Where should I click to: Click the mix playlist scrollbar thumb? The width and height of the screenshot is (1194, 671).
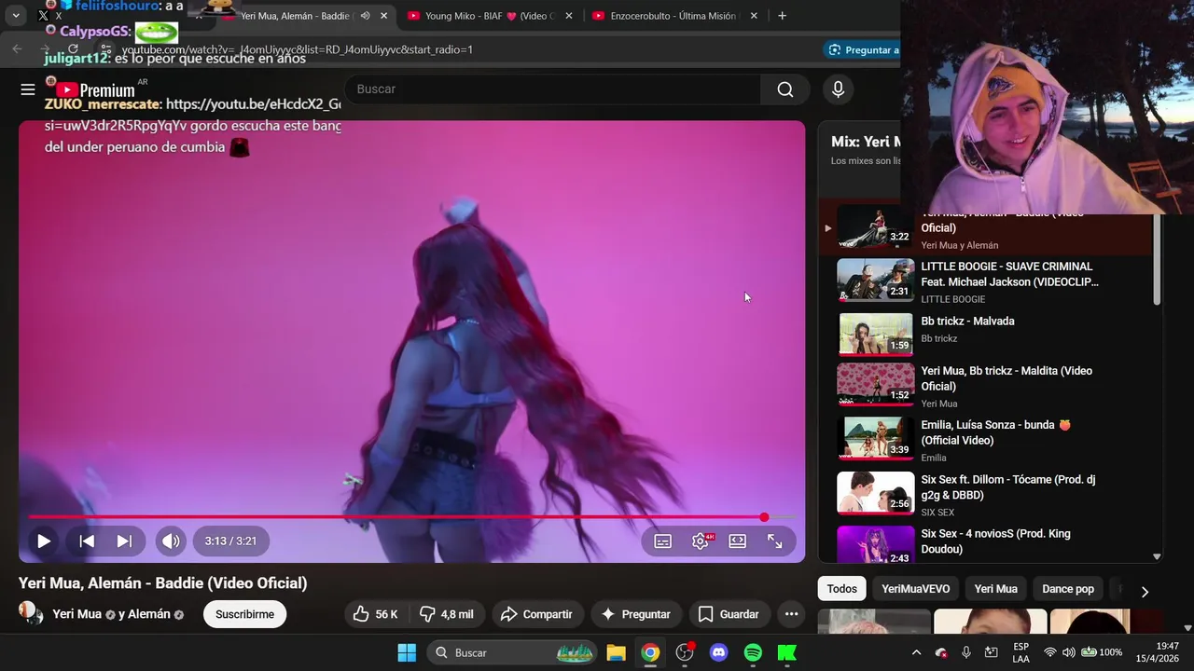[1158, 258]
